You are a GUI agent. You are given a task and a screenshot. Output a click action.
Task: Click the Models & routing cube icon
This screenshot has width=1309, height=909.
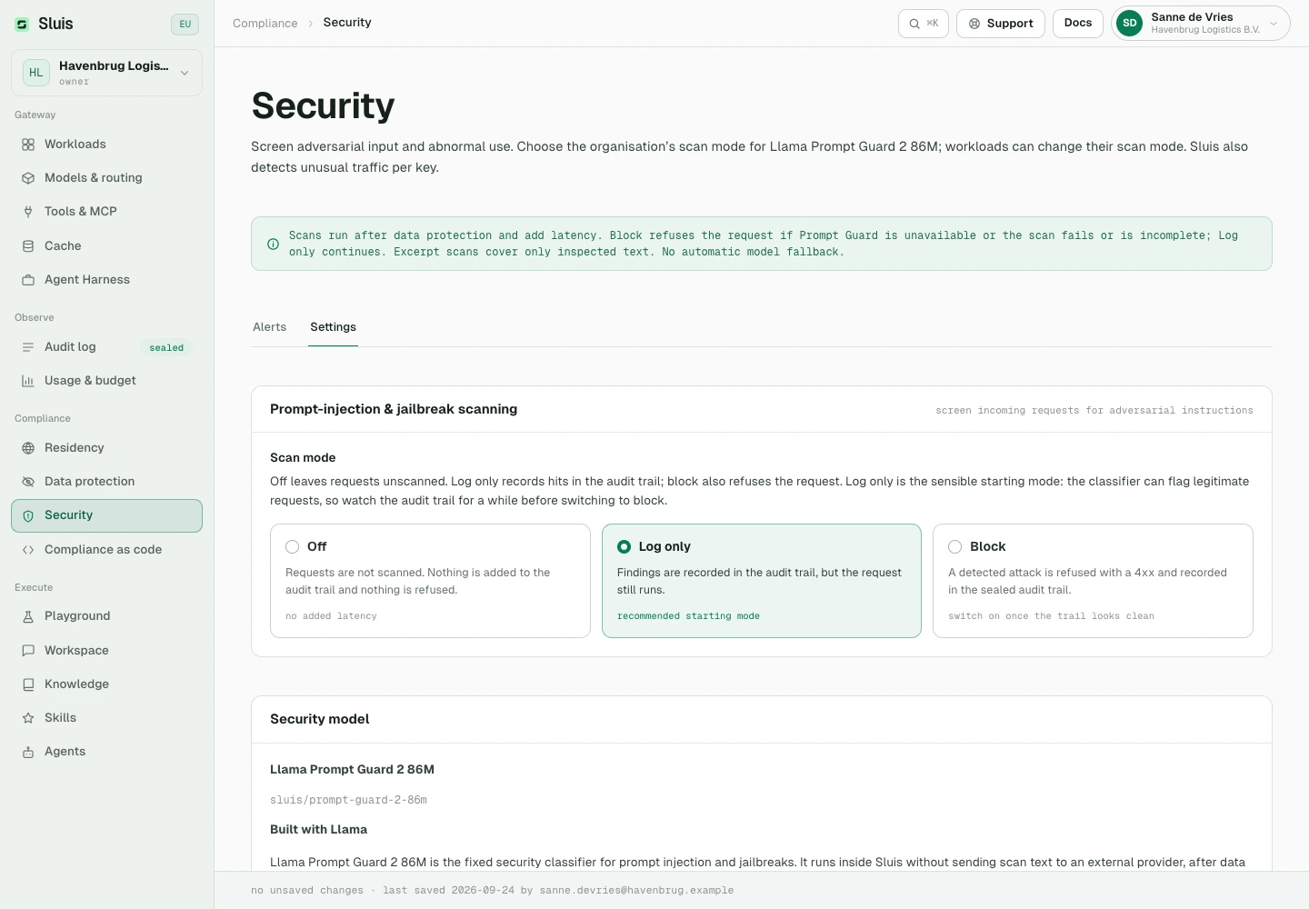tap(28, 178)
